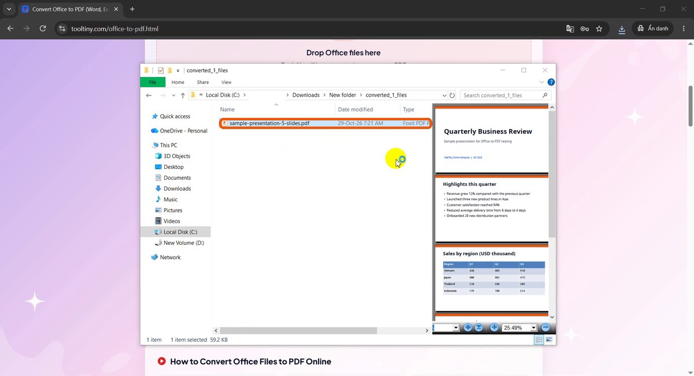This screenshot has width=694, height=376.
Task: Open the Music folder in sidebar
Action: (x=166, y=200)
